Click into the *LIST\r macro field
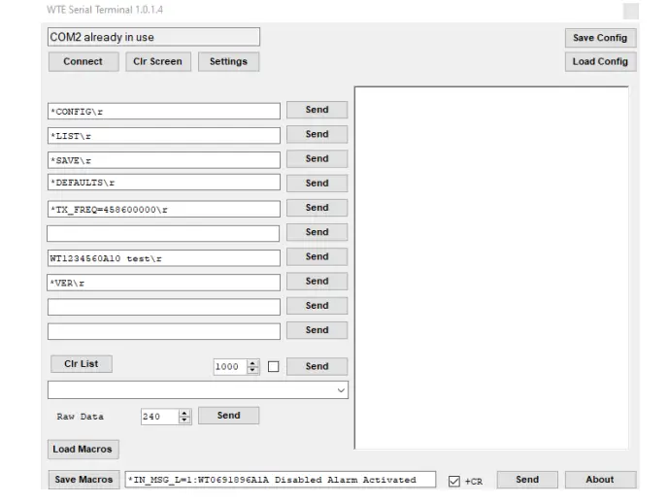Screen dimensions: 668x504 pyautogui.click(x=164, y=136)
